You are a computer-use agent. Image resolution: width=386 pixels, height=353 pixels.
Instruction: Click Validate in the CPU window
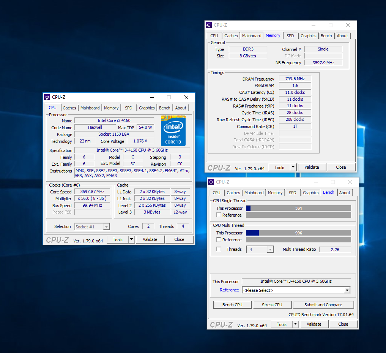pos(150,239)
